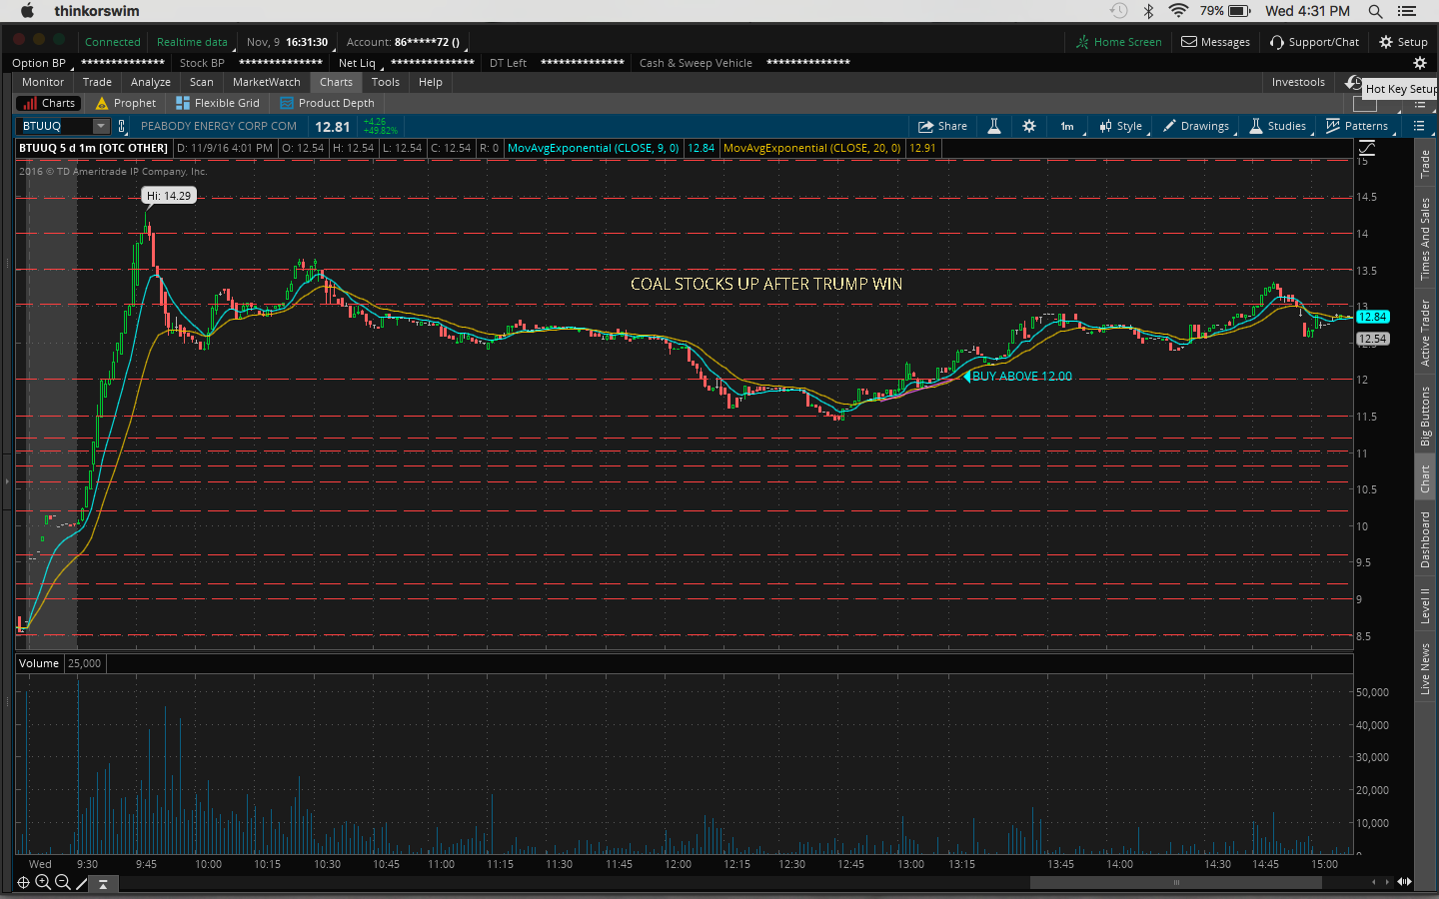Switch to the Trade main tab
The height and width of the screenshot is (899, 1439).
[x=97, y=82]
